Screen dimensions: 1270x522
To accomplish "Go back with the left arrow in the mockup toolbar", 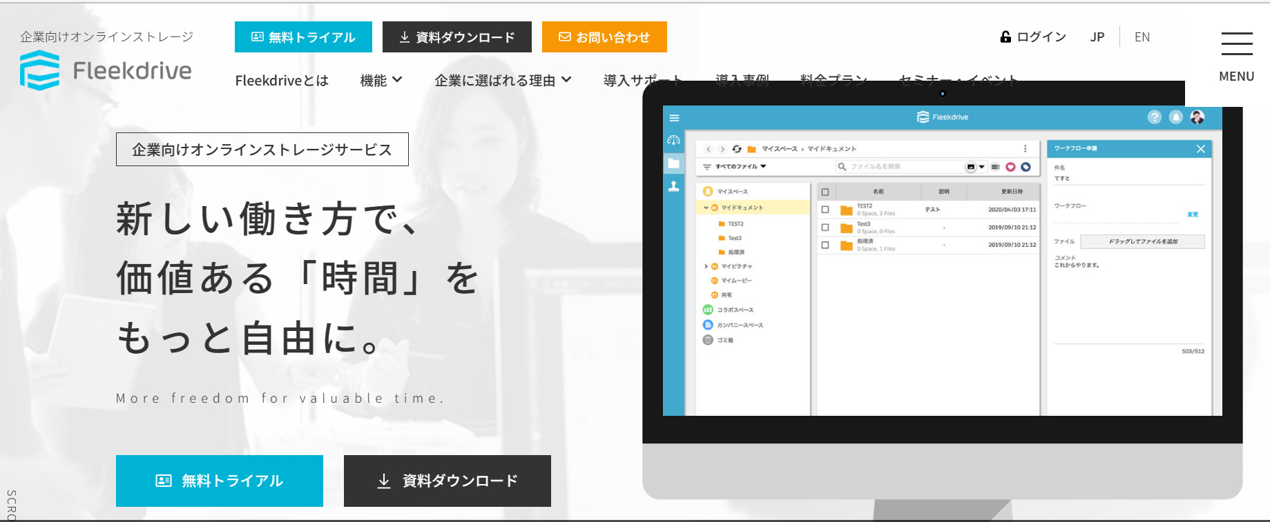I will pyautogui.click(x=709, y=149).
